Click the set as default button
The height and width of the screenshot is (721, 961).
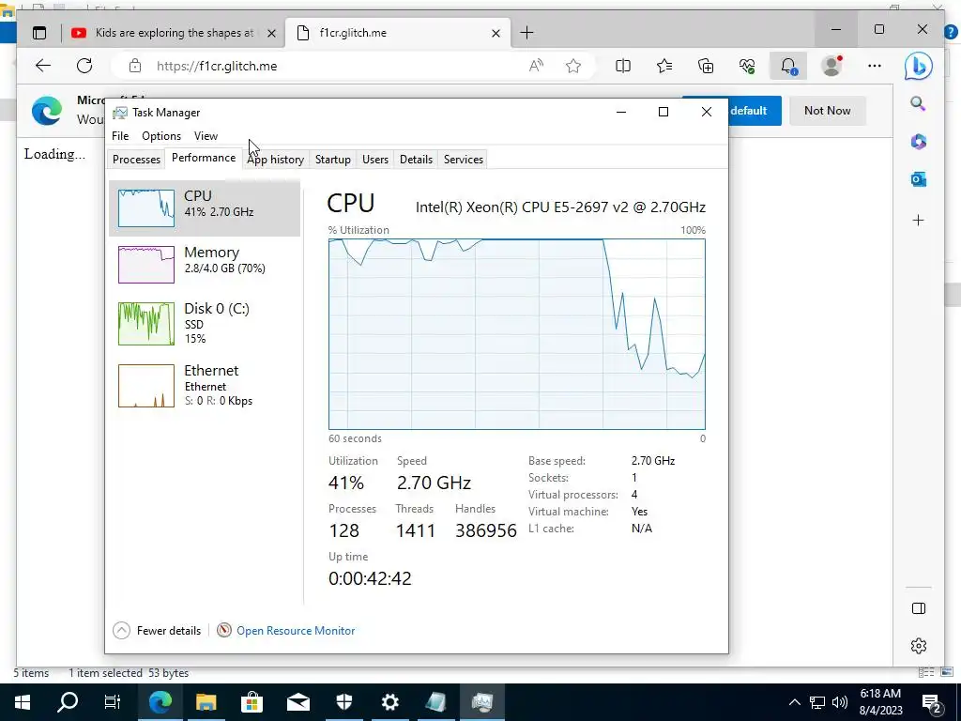pyautogui.click(x=754, y=111)
